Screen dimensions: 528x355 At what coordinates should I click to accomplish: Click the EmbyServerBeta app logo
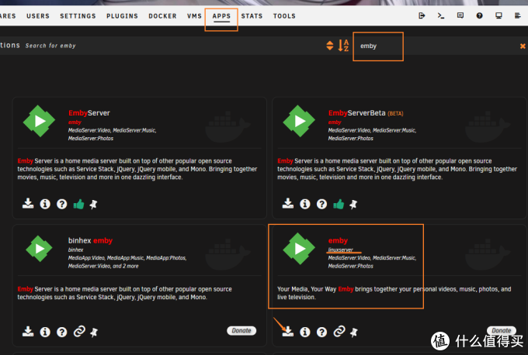click(x=299, y=121)
